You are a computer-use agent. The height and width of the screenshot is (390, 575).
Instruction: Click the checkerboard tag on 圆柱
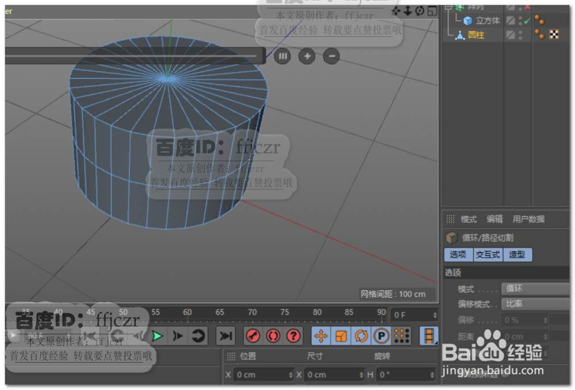tap(554, 34)
